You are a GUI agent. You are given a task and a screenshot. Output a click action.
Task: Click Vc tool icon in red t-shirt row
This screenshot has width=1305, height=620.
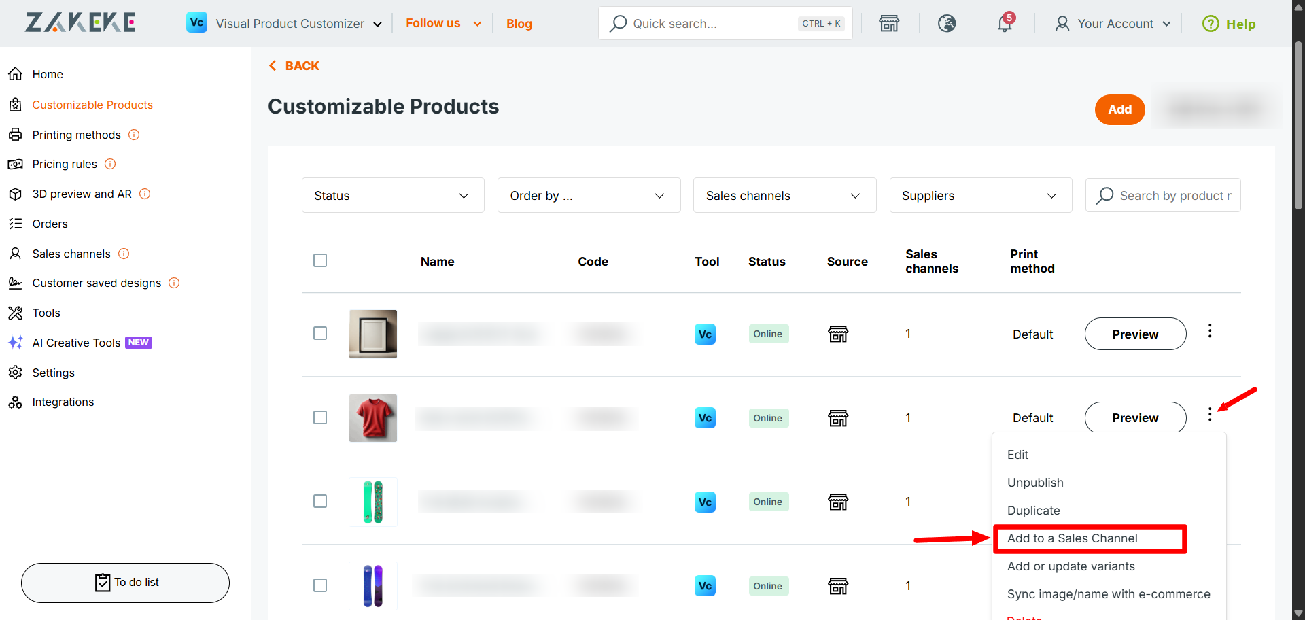(705, 417)
